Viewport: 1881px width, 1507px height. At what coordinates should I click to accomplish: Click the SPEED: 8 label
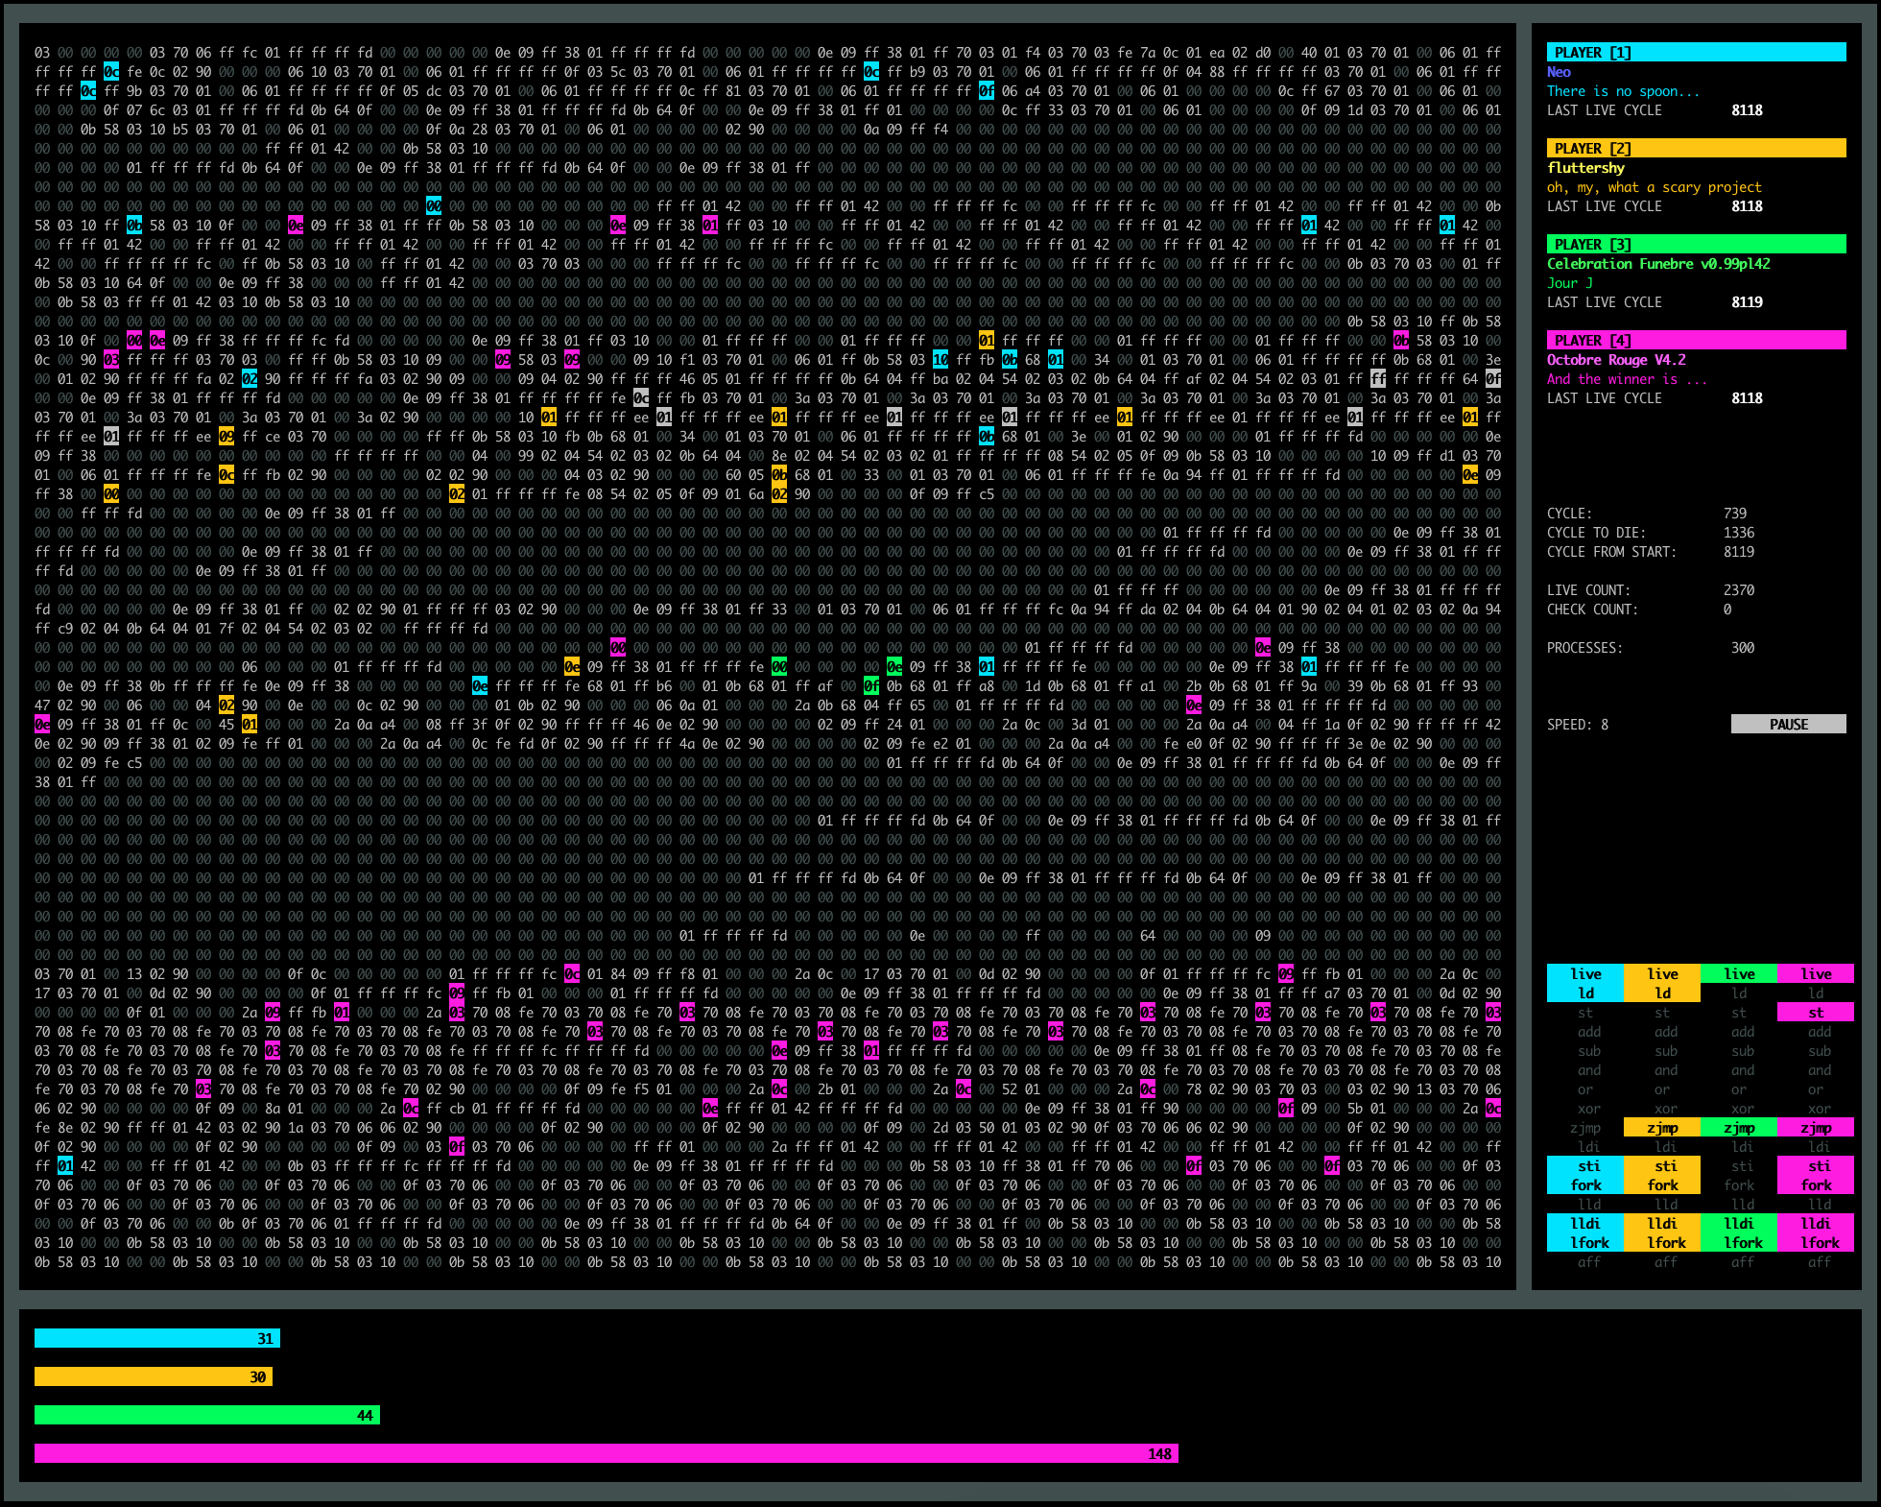pyautogui.click(x=1577, y=724)
